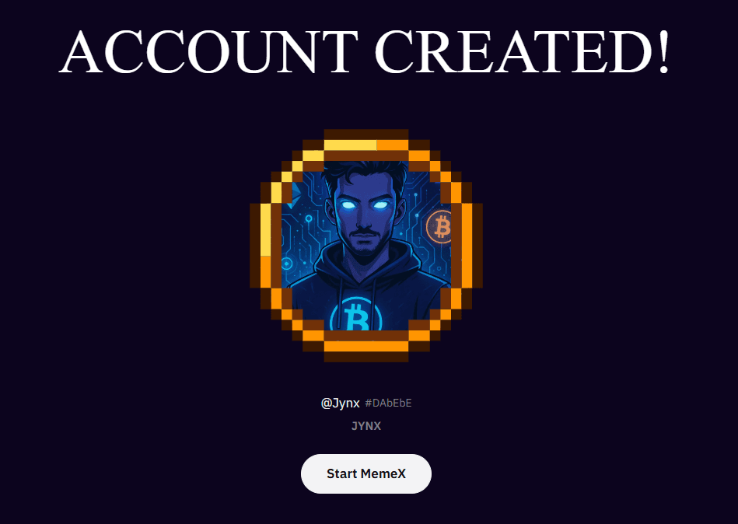Click the avatar's left glowing eye
Image resolution: width=738 pixels, height=524 pixels.
(x=349, y=205)
